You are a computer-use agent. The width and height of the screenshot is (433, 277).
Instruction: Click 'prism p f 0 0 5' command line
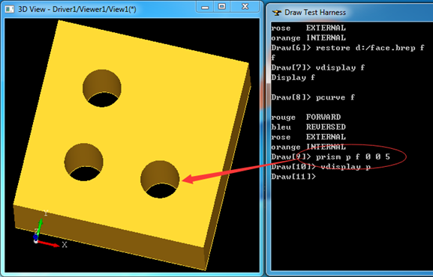[x=330, y=157]
